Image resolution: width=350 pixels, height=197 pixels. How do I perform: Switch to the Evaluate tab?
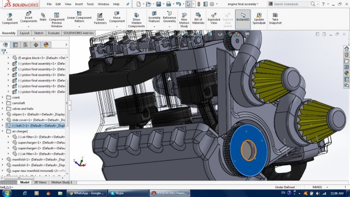(54, 33)
